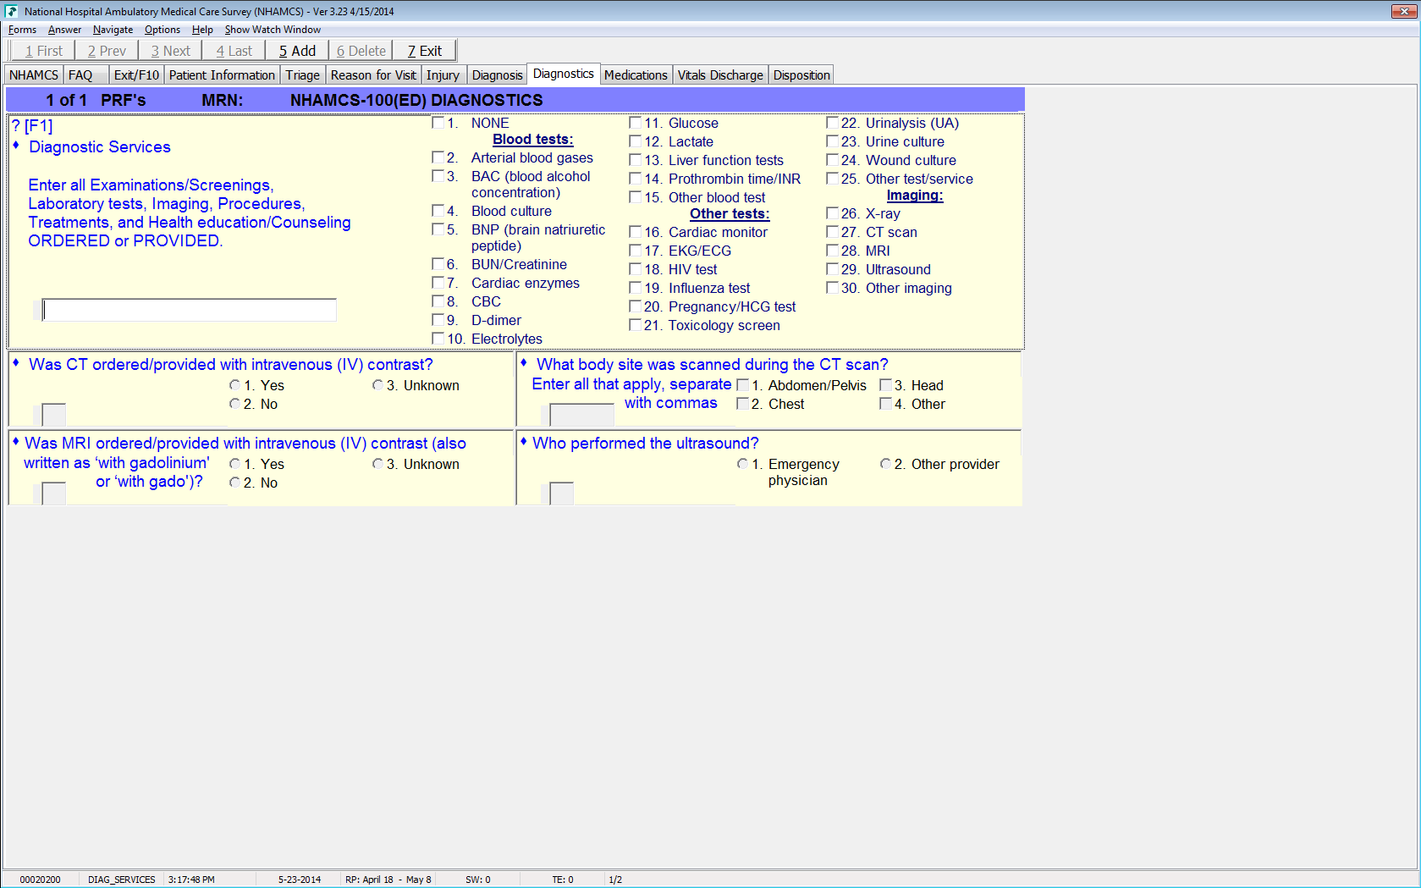The image size is (1421, 888).
Task: Check Abdomen/Pelvis CT body site
Action: [743, 385]
